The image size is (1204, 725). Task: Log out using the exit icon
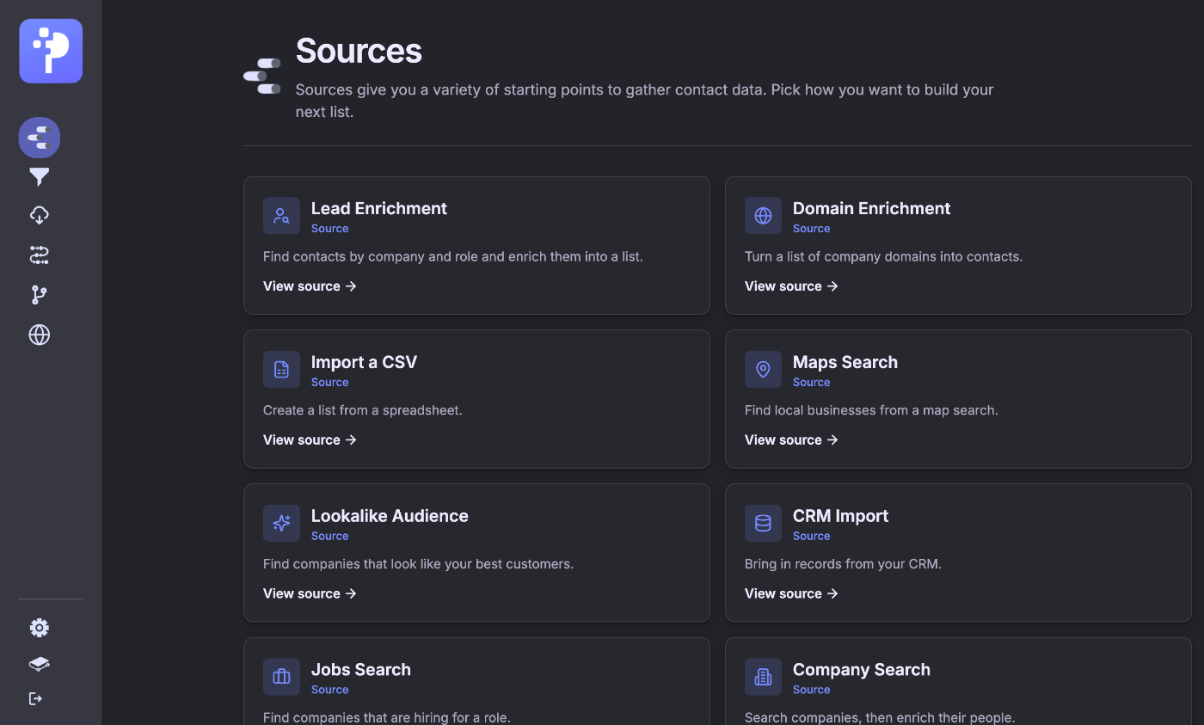[36, 698]
